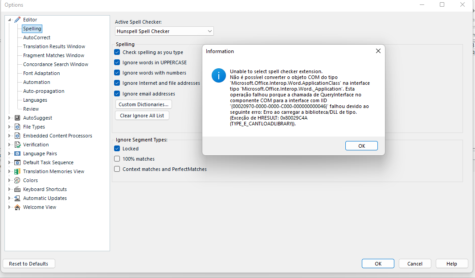475x278 pixels.
Task: Cancel the Options window
Action: 415,264
